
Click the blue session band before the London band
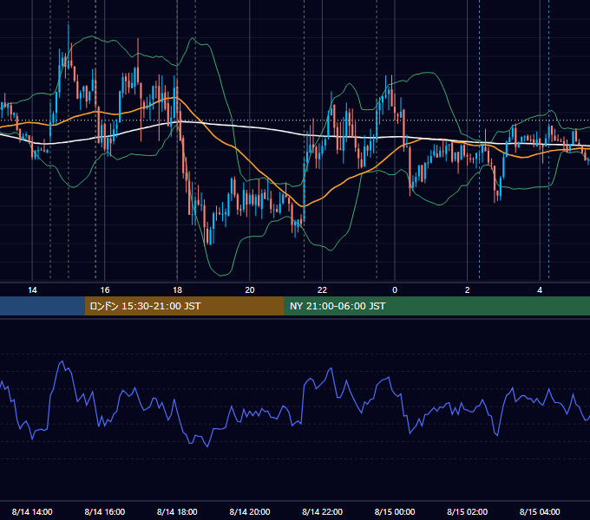click(x=43, y=306)
